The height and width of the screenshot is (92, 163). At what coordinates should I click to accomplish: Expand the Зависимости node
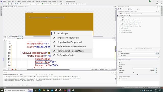coord(120,18)
